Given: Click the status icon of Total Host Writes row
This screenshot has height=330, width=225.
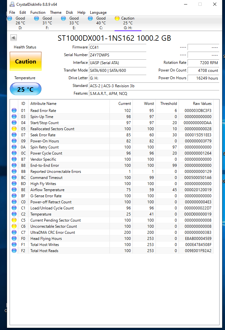Looking at the screenshot, I should pos(14,245).
